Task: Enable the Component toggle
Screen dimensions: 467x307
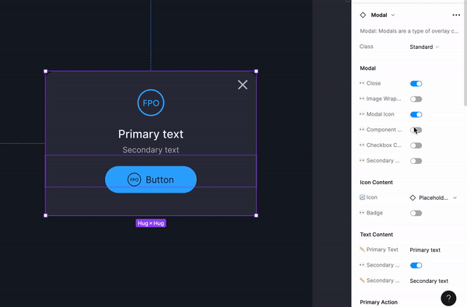Action: (x=416, y=130)
